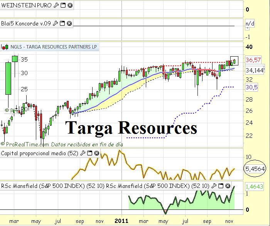270x226 pixels.
Task: Click the blue 30,5 stop level label
Action: pyautogui.click(x=251, y=87)
